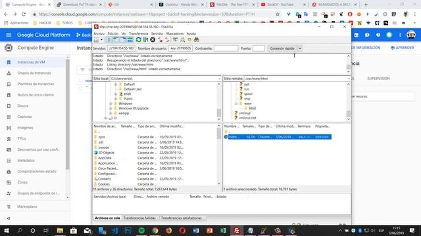Click the message log vertical scrollbar
Viewport: 421px width, 236px height.
coord(349,64)
